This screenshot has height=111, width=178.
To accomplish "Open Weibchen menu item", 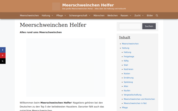I will [x=112, y=15].
